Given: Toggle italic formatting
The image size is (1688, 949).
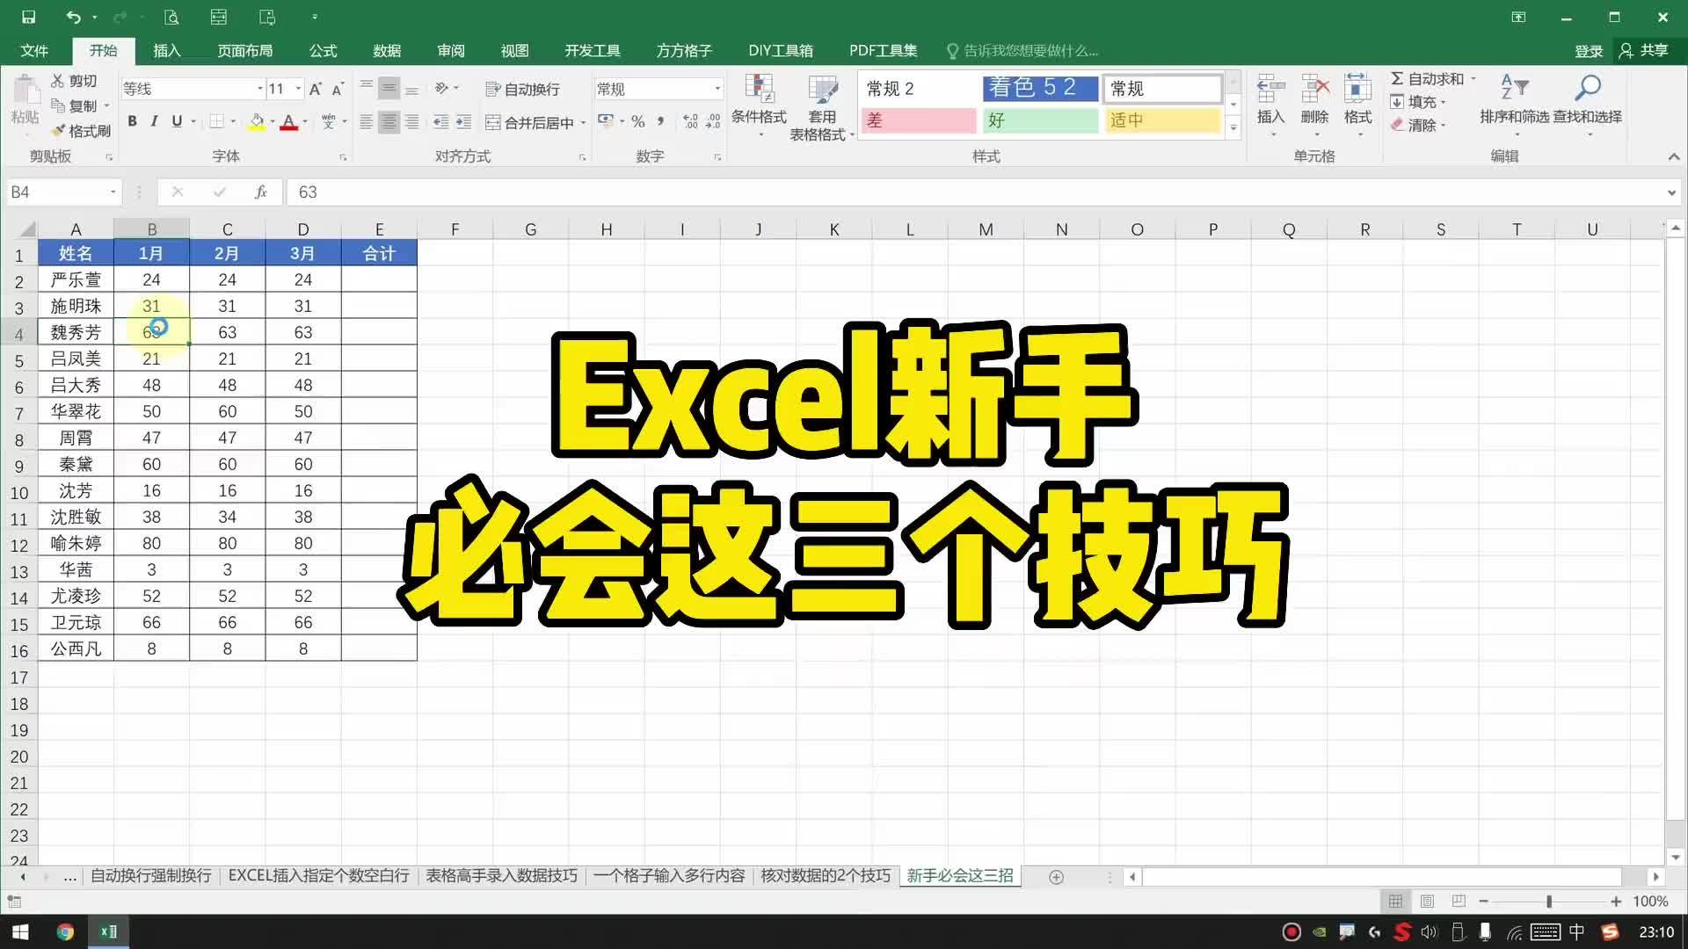Looking at the screenshot, I should [154, 122].
